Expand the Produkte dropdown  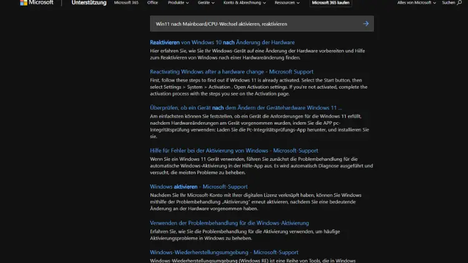[x=178, y=2]
